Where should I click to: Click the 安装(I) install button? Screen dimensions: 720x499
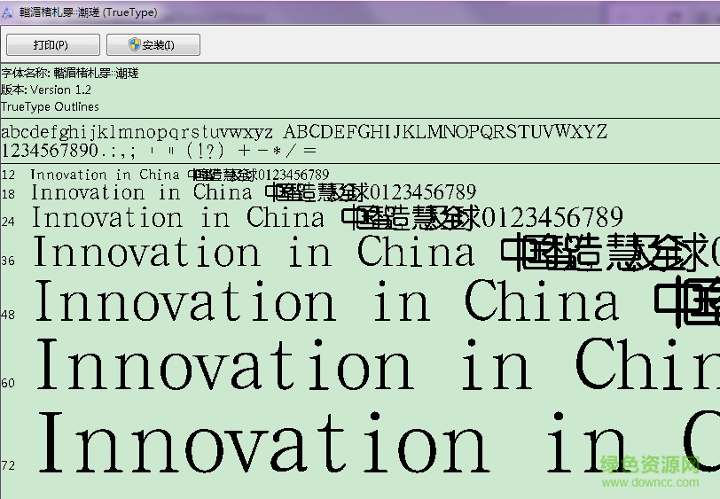pyautogui.click(x=153, y=44)
